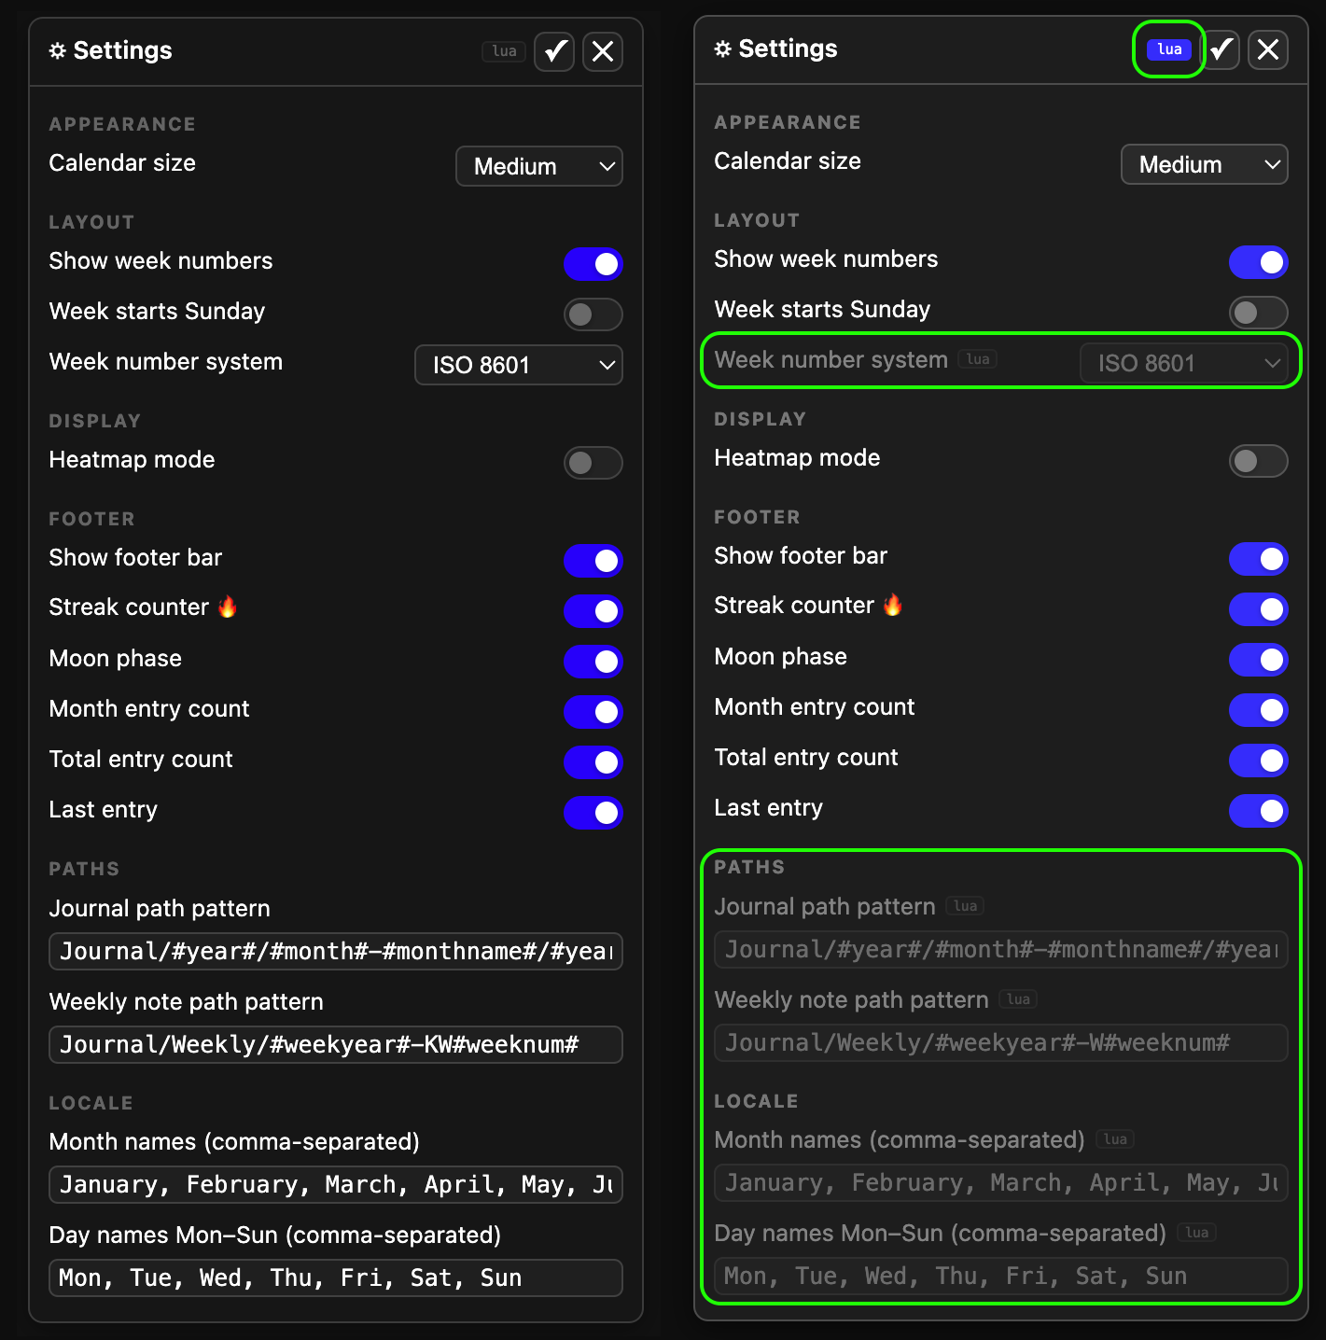Toggle Streak counter switch in left panel
1326x1340 pixels.
point(593,611)
